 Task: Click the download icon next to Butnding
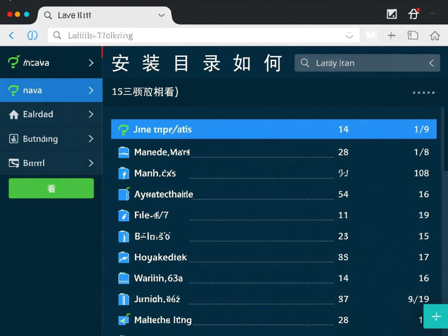tap(13, 139)
